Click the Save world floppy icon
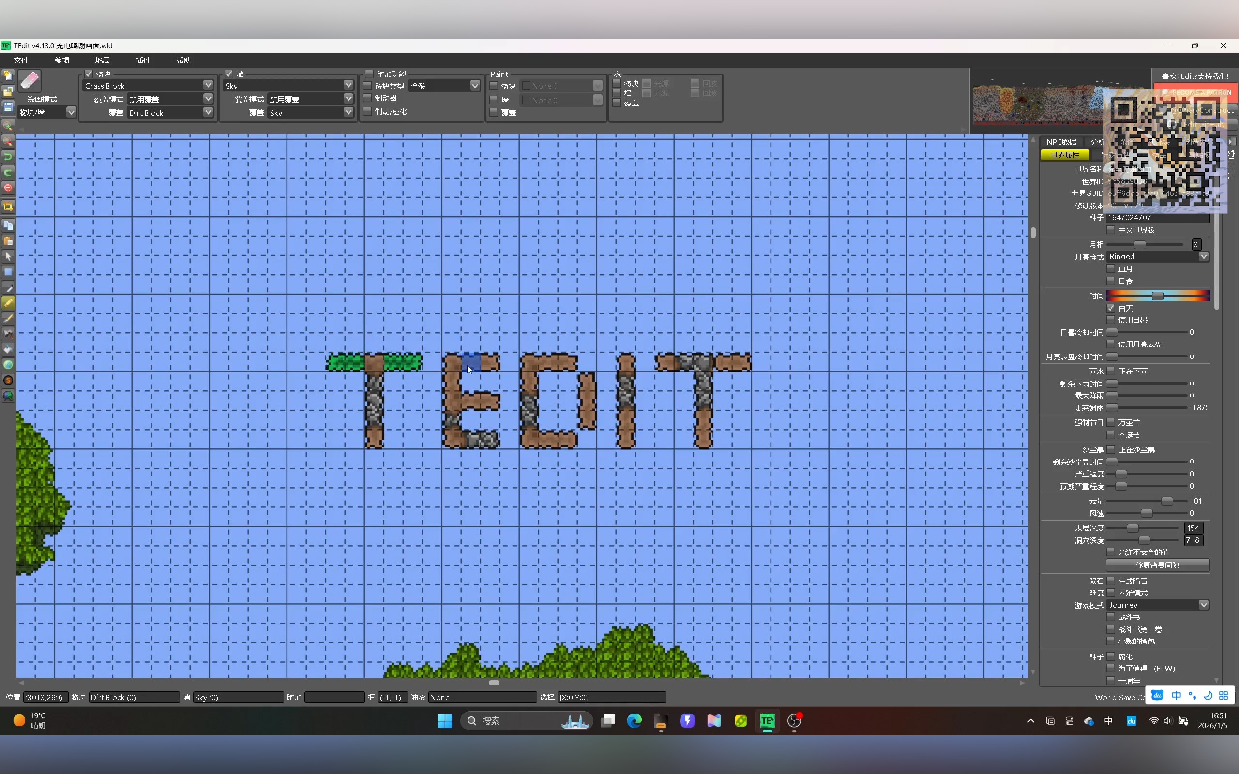 coord(8,107)
